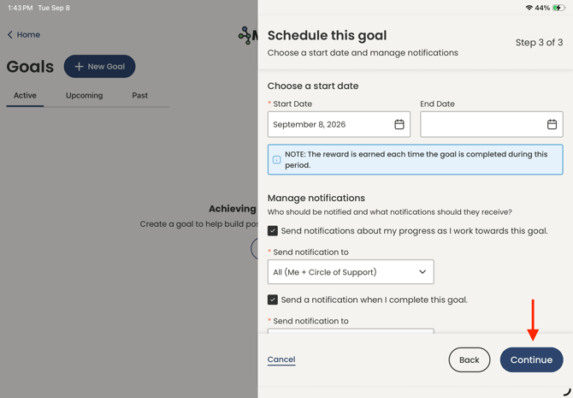Uncheck the progress notifications checkbox

tap(273, 231)
